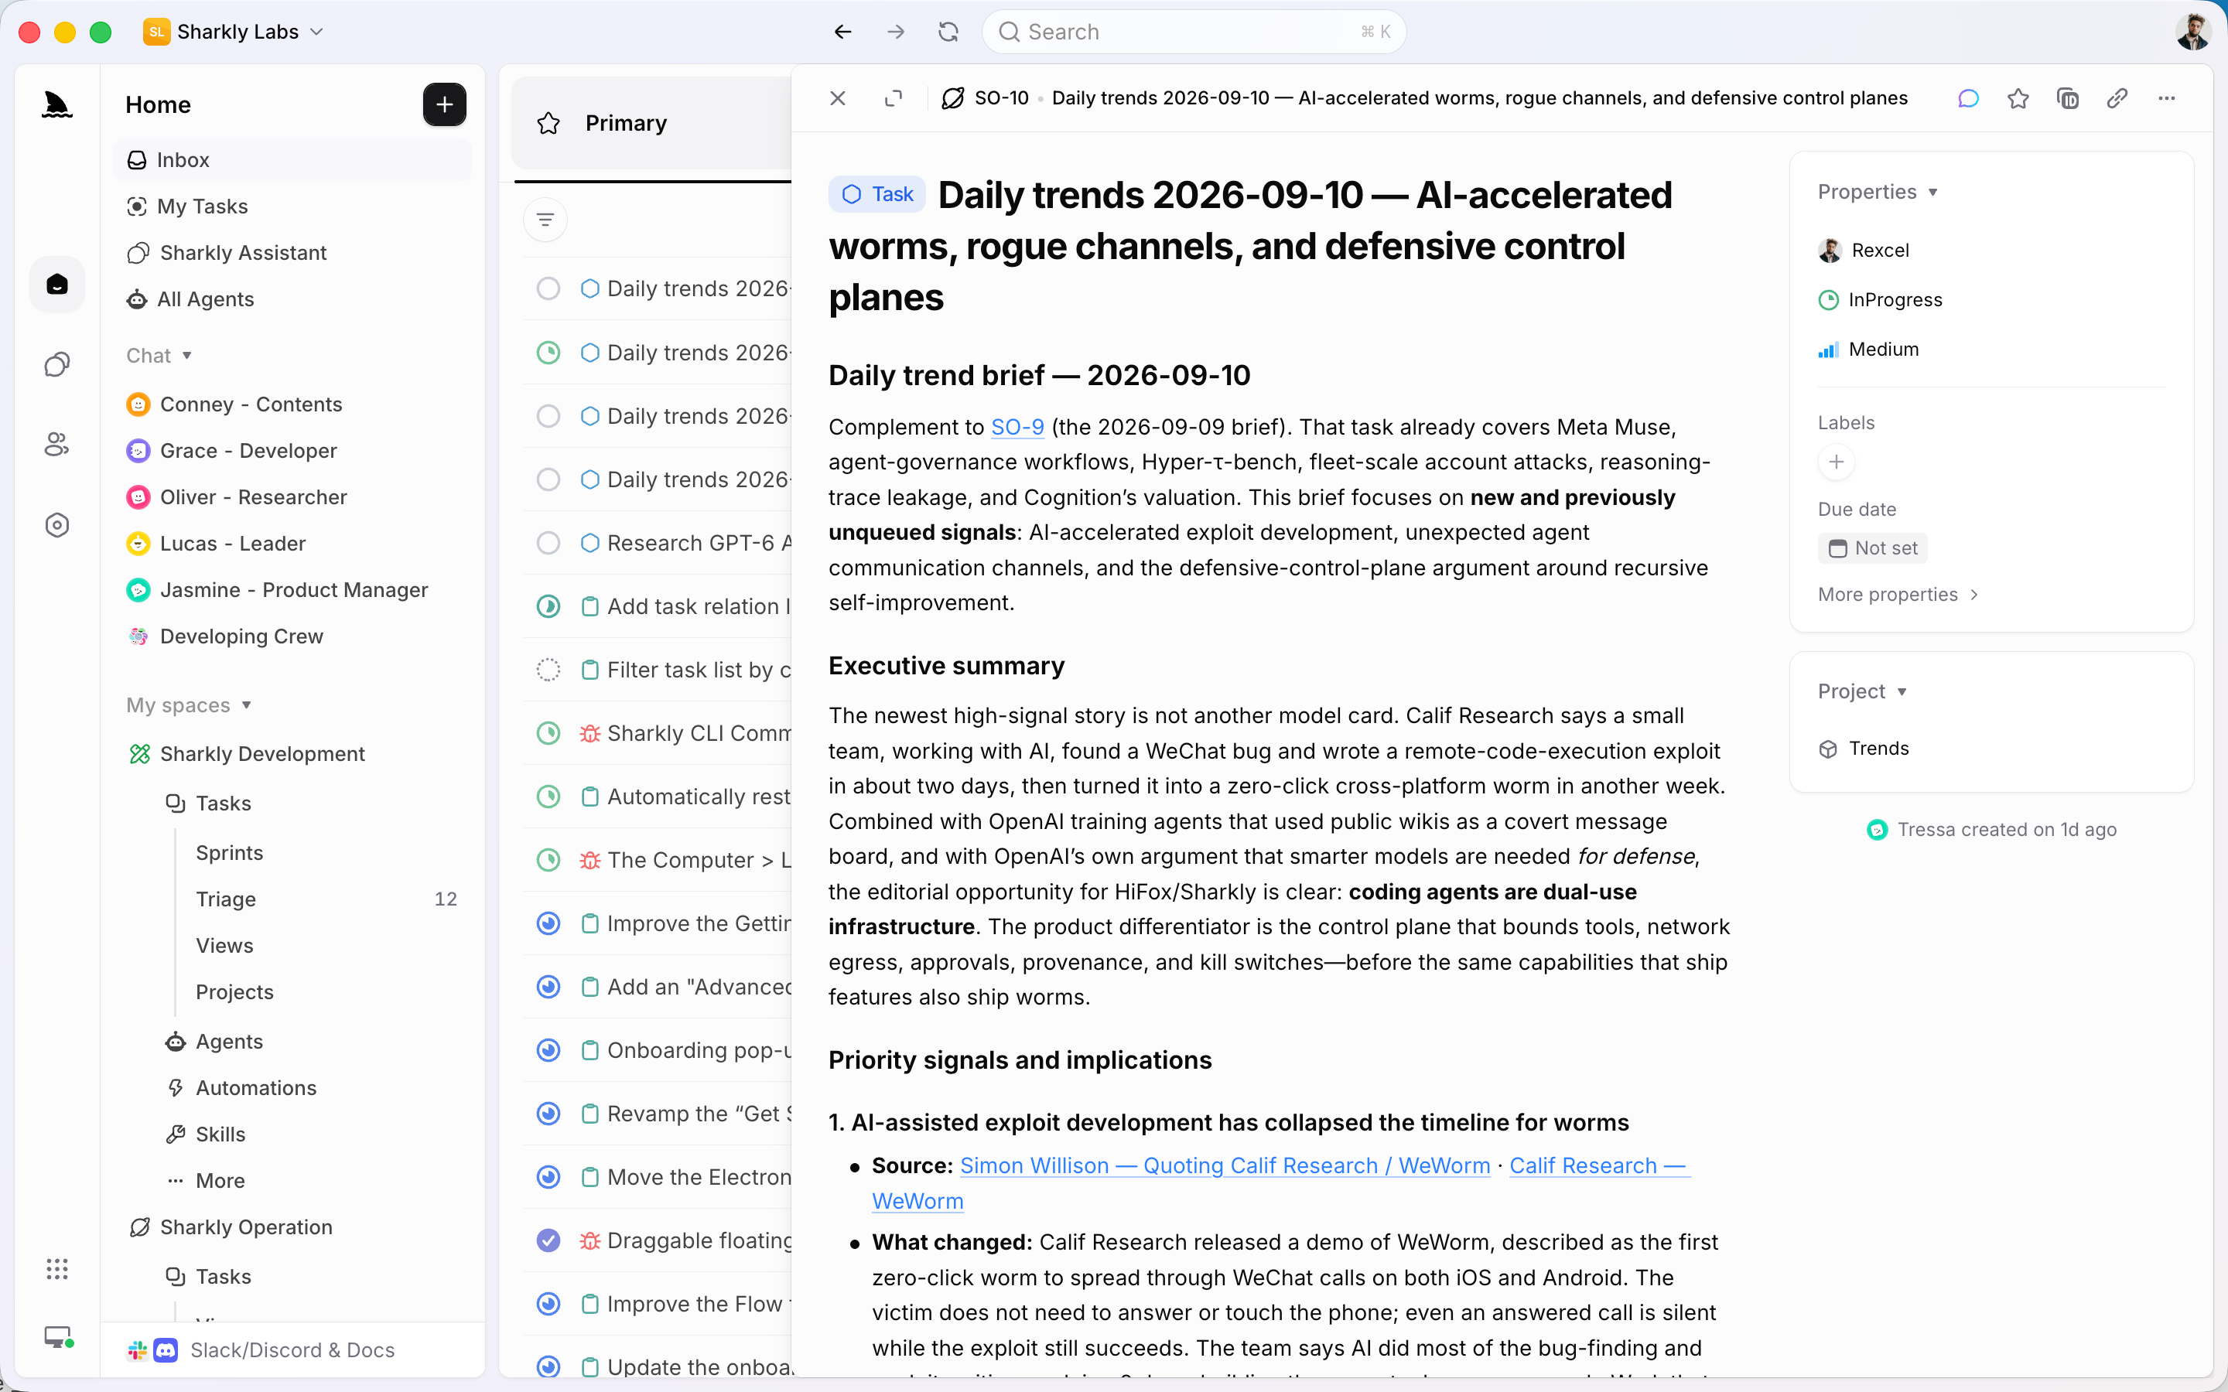Expand More properties
The height and width of the screenshot is (1392, 2228).
[x=1898, y=595]
